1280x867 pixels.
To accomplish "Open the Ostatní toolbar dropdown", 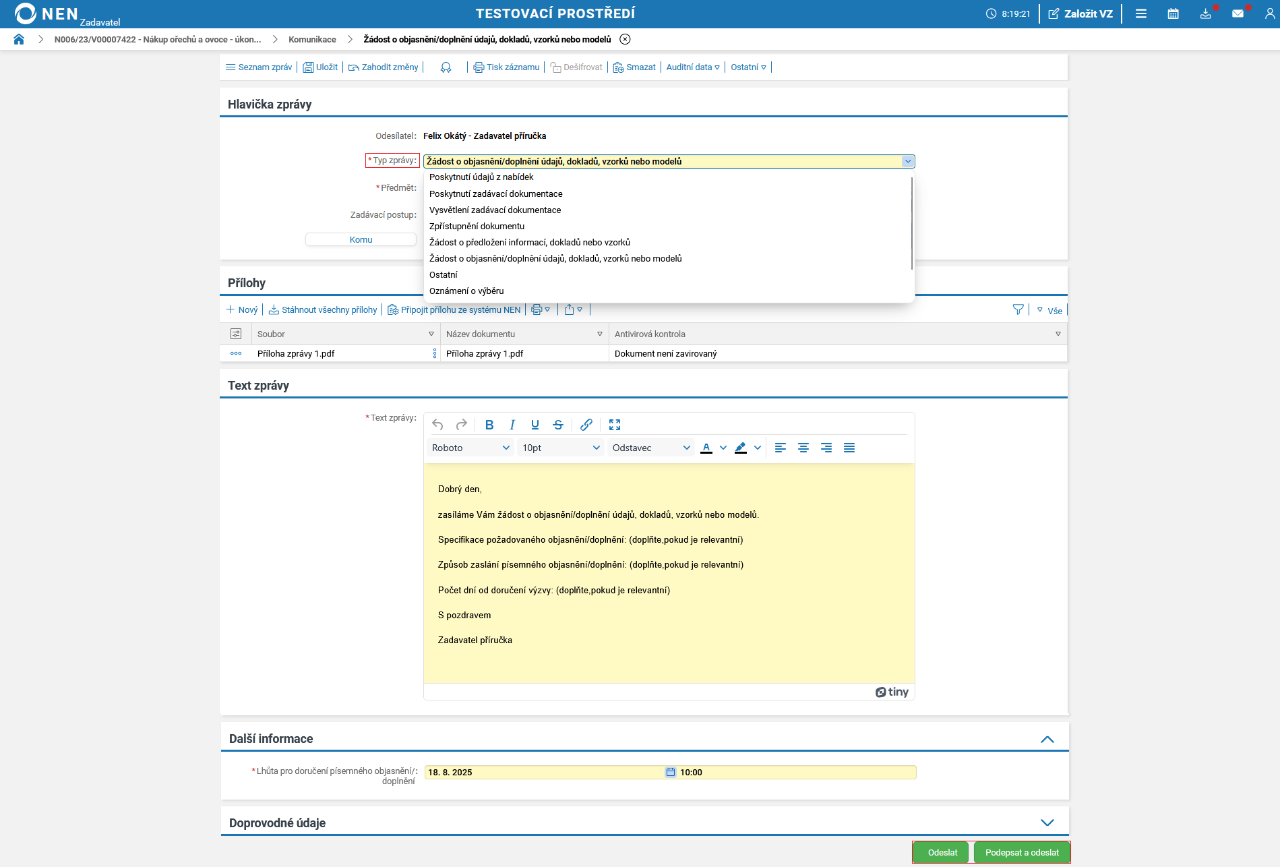I will click(x=748, y=67).
